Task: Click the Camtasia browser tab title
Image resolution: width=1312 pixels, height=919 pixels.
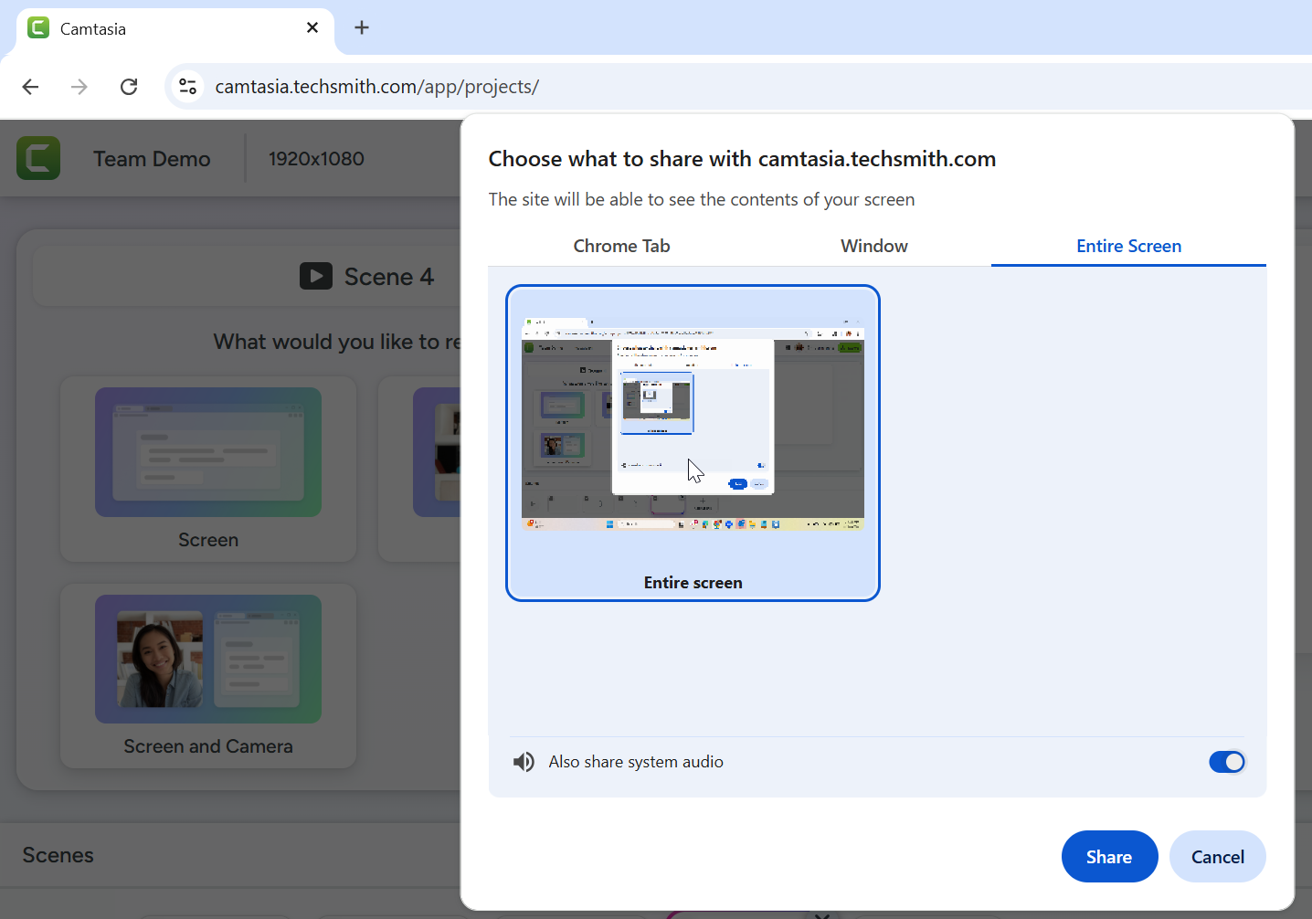Action: 93,28
